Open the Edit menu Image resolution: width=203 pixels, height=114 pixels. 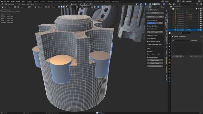(x=8, y=1)
